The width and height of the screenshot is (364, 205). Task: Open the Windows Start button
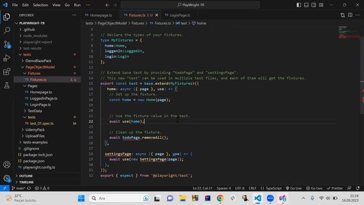coord(81,198)
